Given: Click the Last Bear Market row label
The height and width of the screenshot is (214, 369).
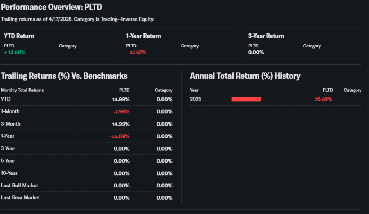Looking at the screenshot, I should 21,197.
